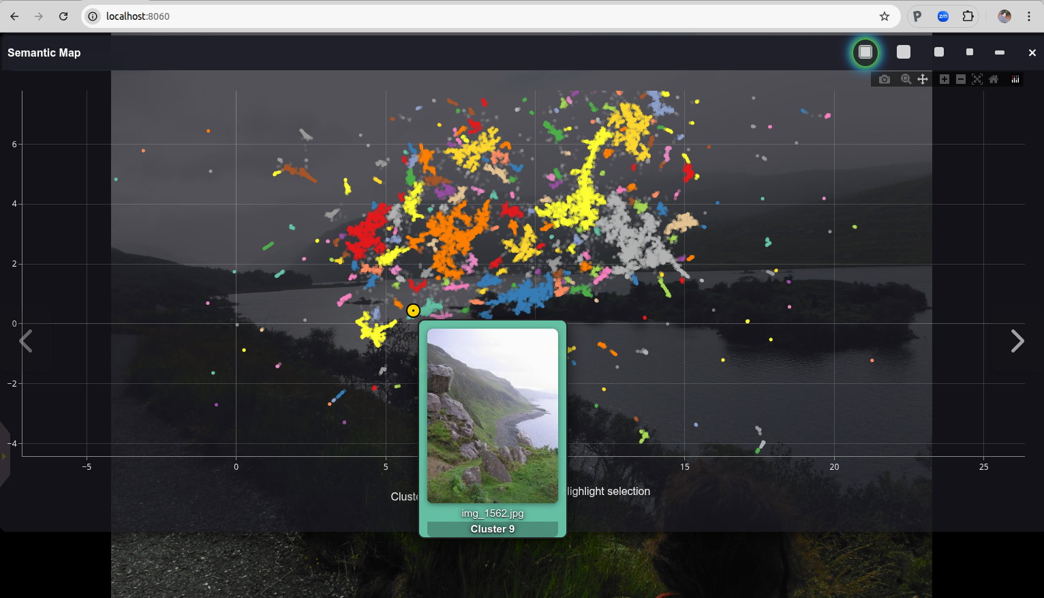Choose the medium square panel size button

[x=939, y=53]
